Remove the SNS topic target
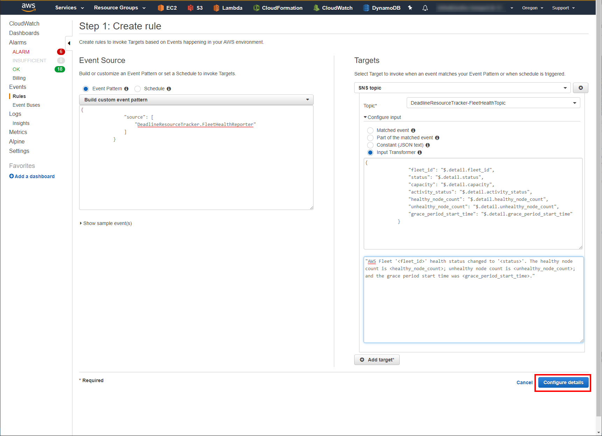Image resolution: width=602 pixels, height=436 pixels. point(580,87)
